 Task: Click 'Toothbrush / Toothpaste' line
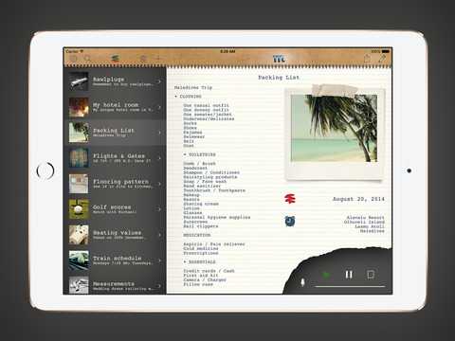click(x=214, y=190)
